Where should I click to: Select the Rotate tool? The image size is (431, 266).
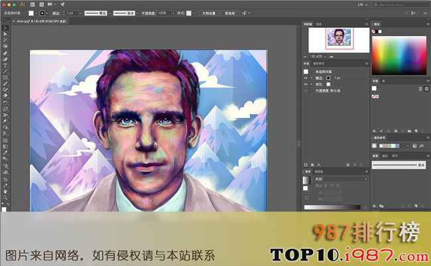(x=5, y=103)
